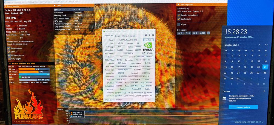The width and height of the screenshot is (274, 125).
Task: Select December 21 in the calendar
Action: coord(265,67)
